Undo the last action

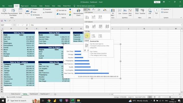[5, 21]
